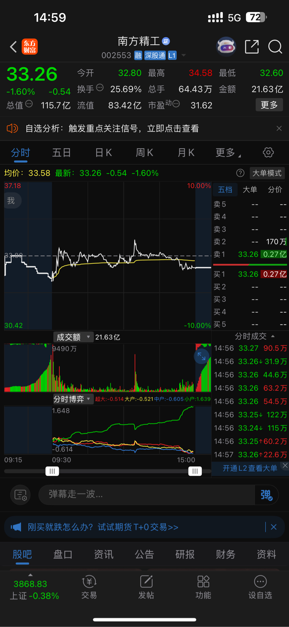
Task: Select 五档 order book tab
Action: 225,189
